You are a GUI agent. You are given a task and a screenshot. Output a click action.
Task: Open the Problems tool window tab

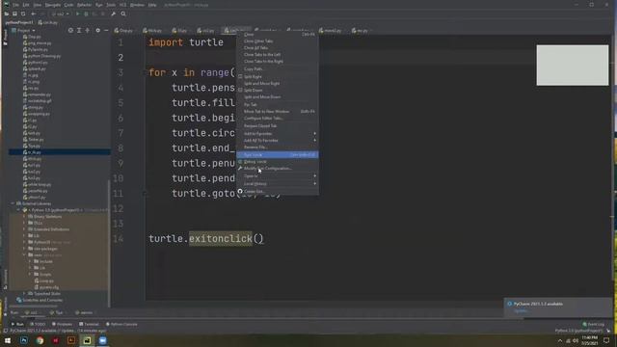point(62,324)
